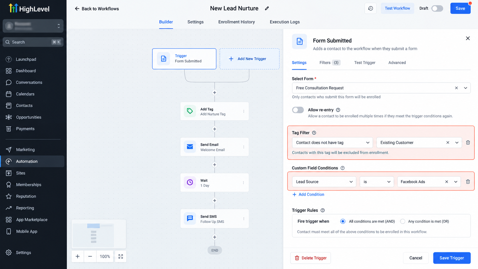Delete the Tag Filter row trash icon

(x=468, y=143)
